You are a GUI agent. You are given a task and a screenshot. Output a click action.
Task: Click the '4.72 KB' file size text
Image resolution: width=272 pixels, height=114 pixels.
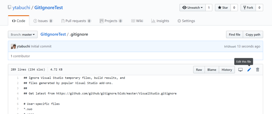click(56, 70)
